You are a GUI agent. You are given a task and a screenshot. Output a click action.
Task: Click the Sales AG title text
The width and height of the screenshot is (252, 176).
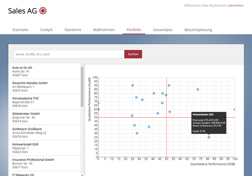click(22, 11)
